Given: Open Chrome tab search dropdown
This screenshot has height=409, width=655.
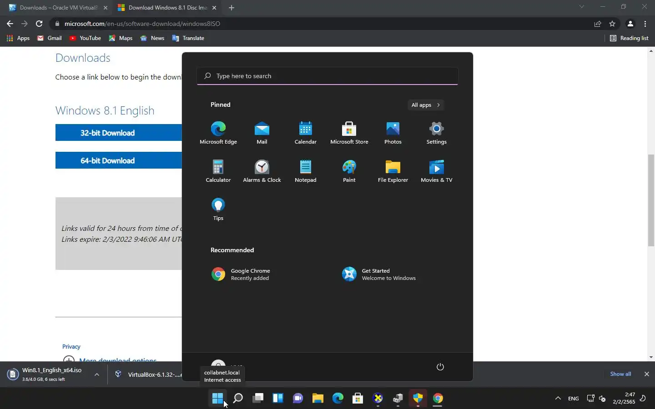Looking at the screenshot, I should pyautogui.click(x=581, y=7).
